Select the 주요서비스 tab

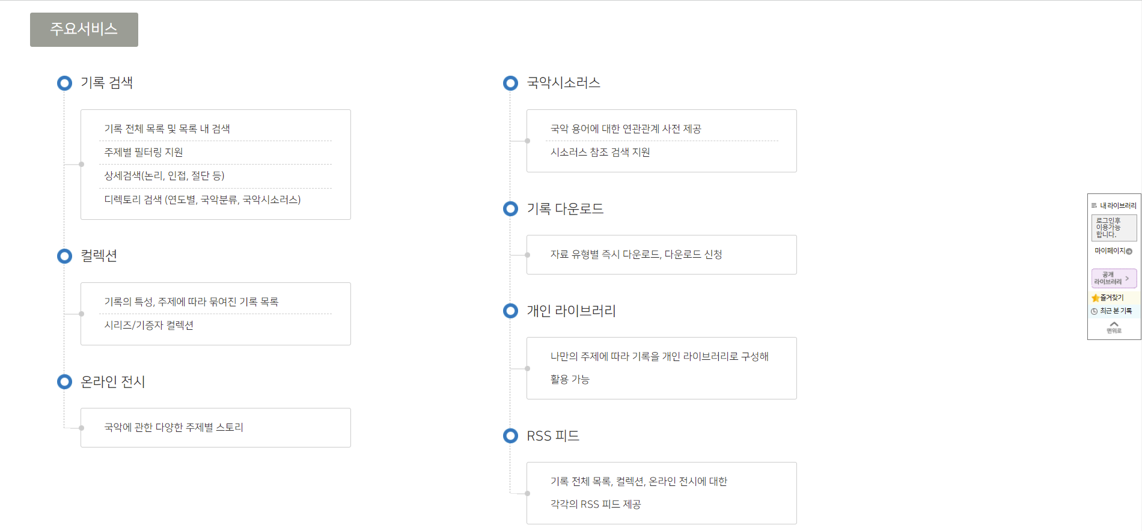pos(84,29)
